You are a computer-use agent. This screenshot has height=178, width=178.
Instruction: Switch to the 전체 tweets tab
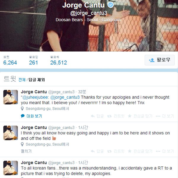[22, 80]
